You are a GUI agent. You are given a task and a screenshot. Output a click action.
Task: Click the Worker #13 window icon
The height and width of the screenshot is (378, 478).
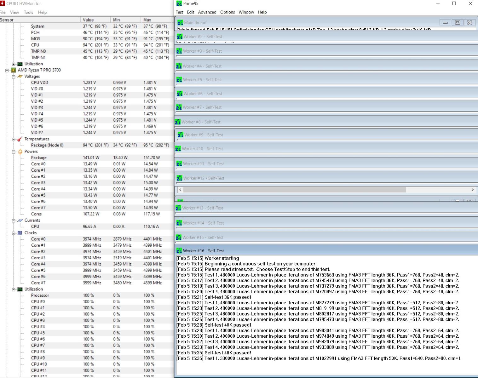pos(178,208)
